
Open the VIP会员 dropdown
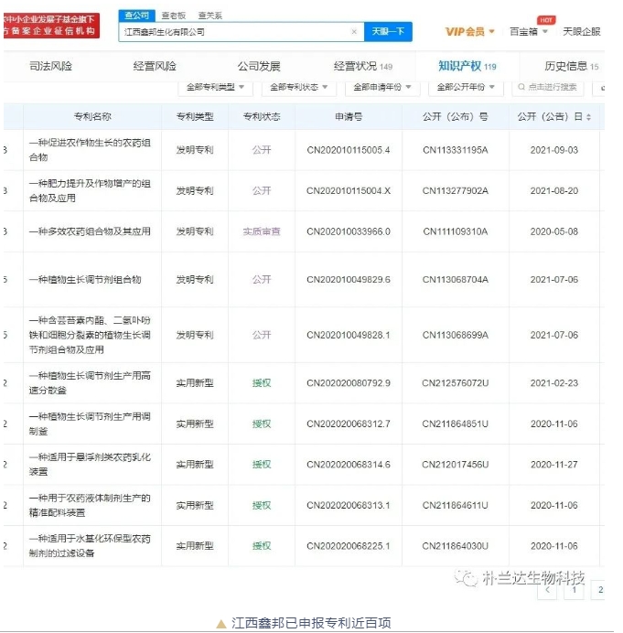coord(469,31)
